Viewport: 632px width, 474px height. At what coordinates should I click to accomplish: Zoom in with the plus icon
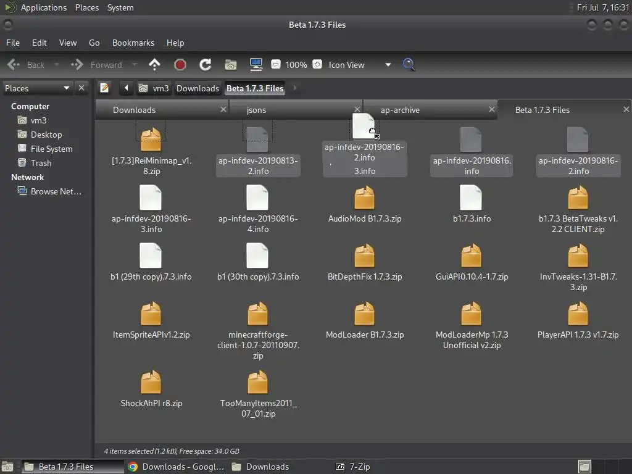317,64
